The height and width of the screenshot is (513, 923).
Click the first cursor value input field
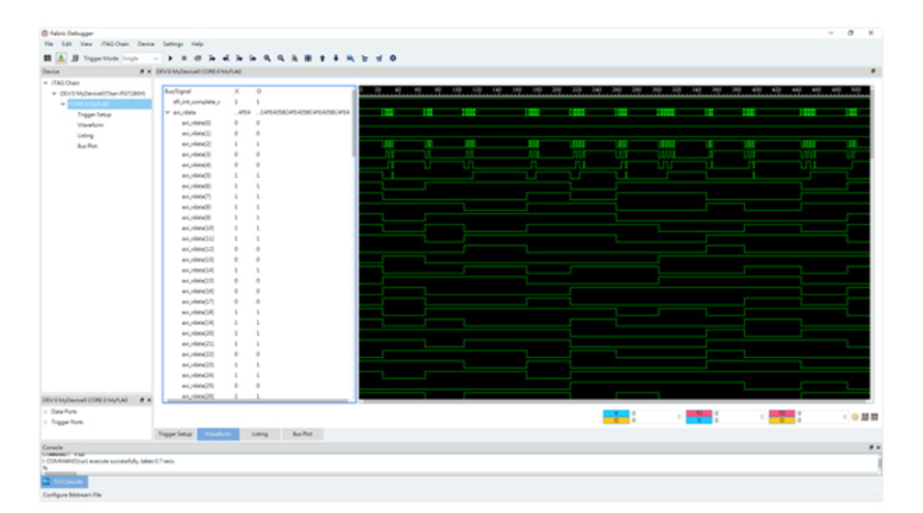[x=657, y=417]
